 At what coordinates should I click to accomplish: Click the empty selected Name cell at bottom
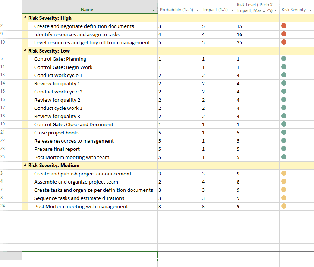coord(90,255)
